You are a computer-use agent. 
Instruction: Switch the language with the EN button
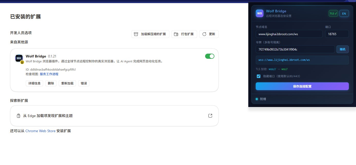point(344,13)
